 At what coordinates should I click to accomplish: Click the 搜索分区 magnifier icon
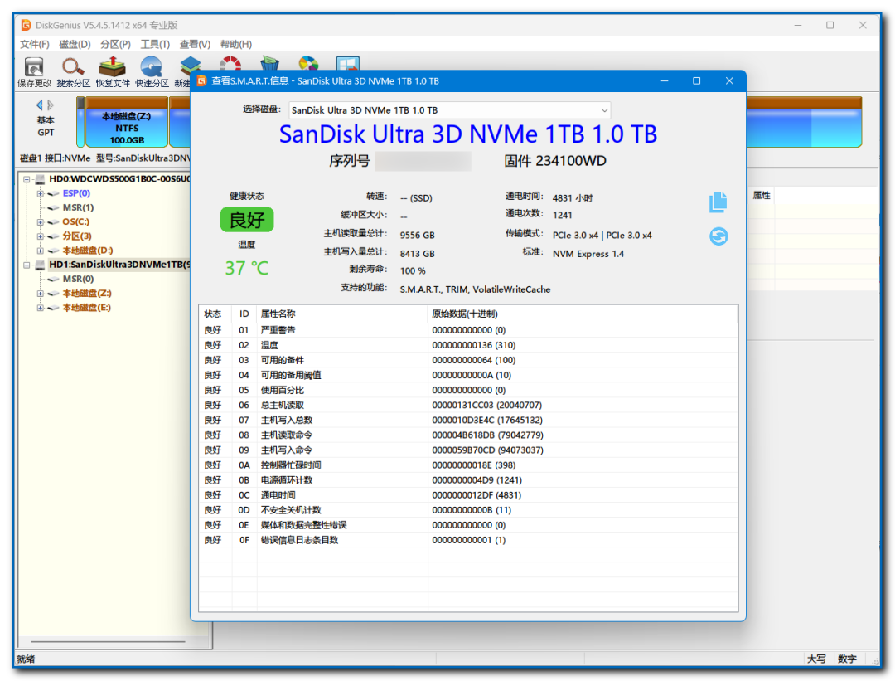coord(73,67)
